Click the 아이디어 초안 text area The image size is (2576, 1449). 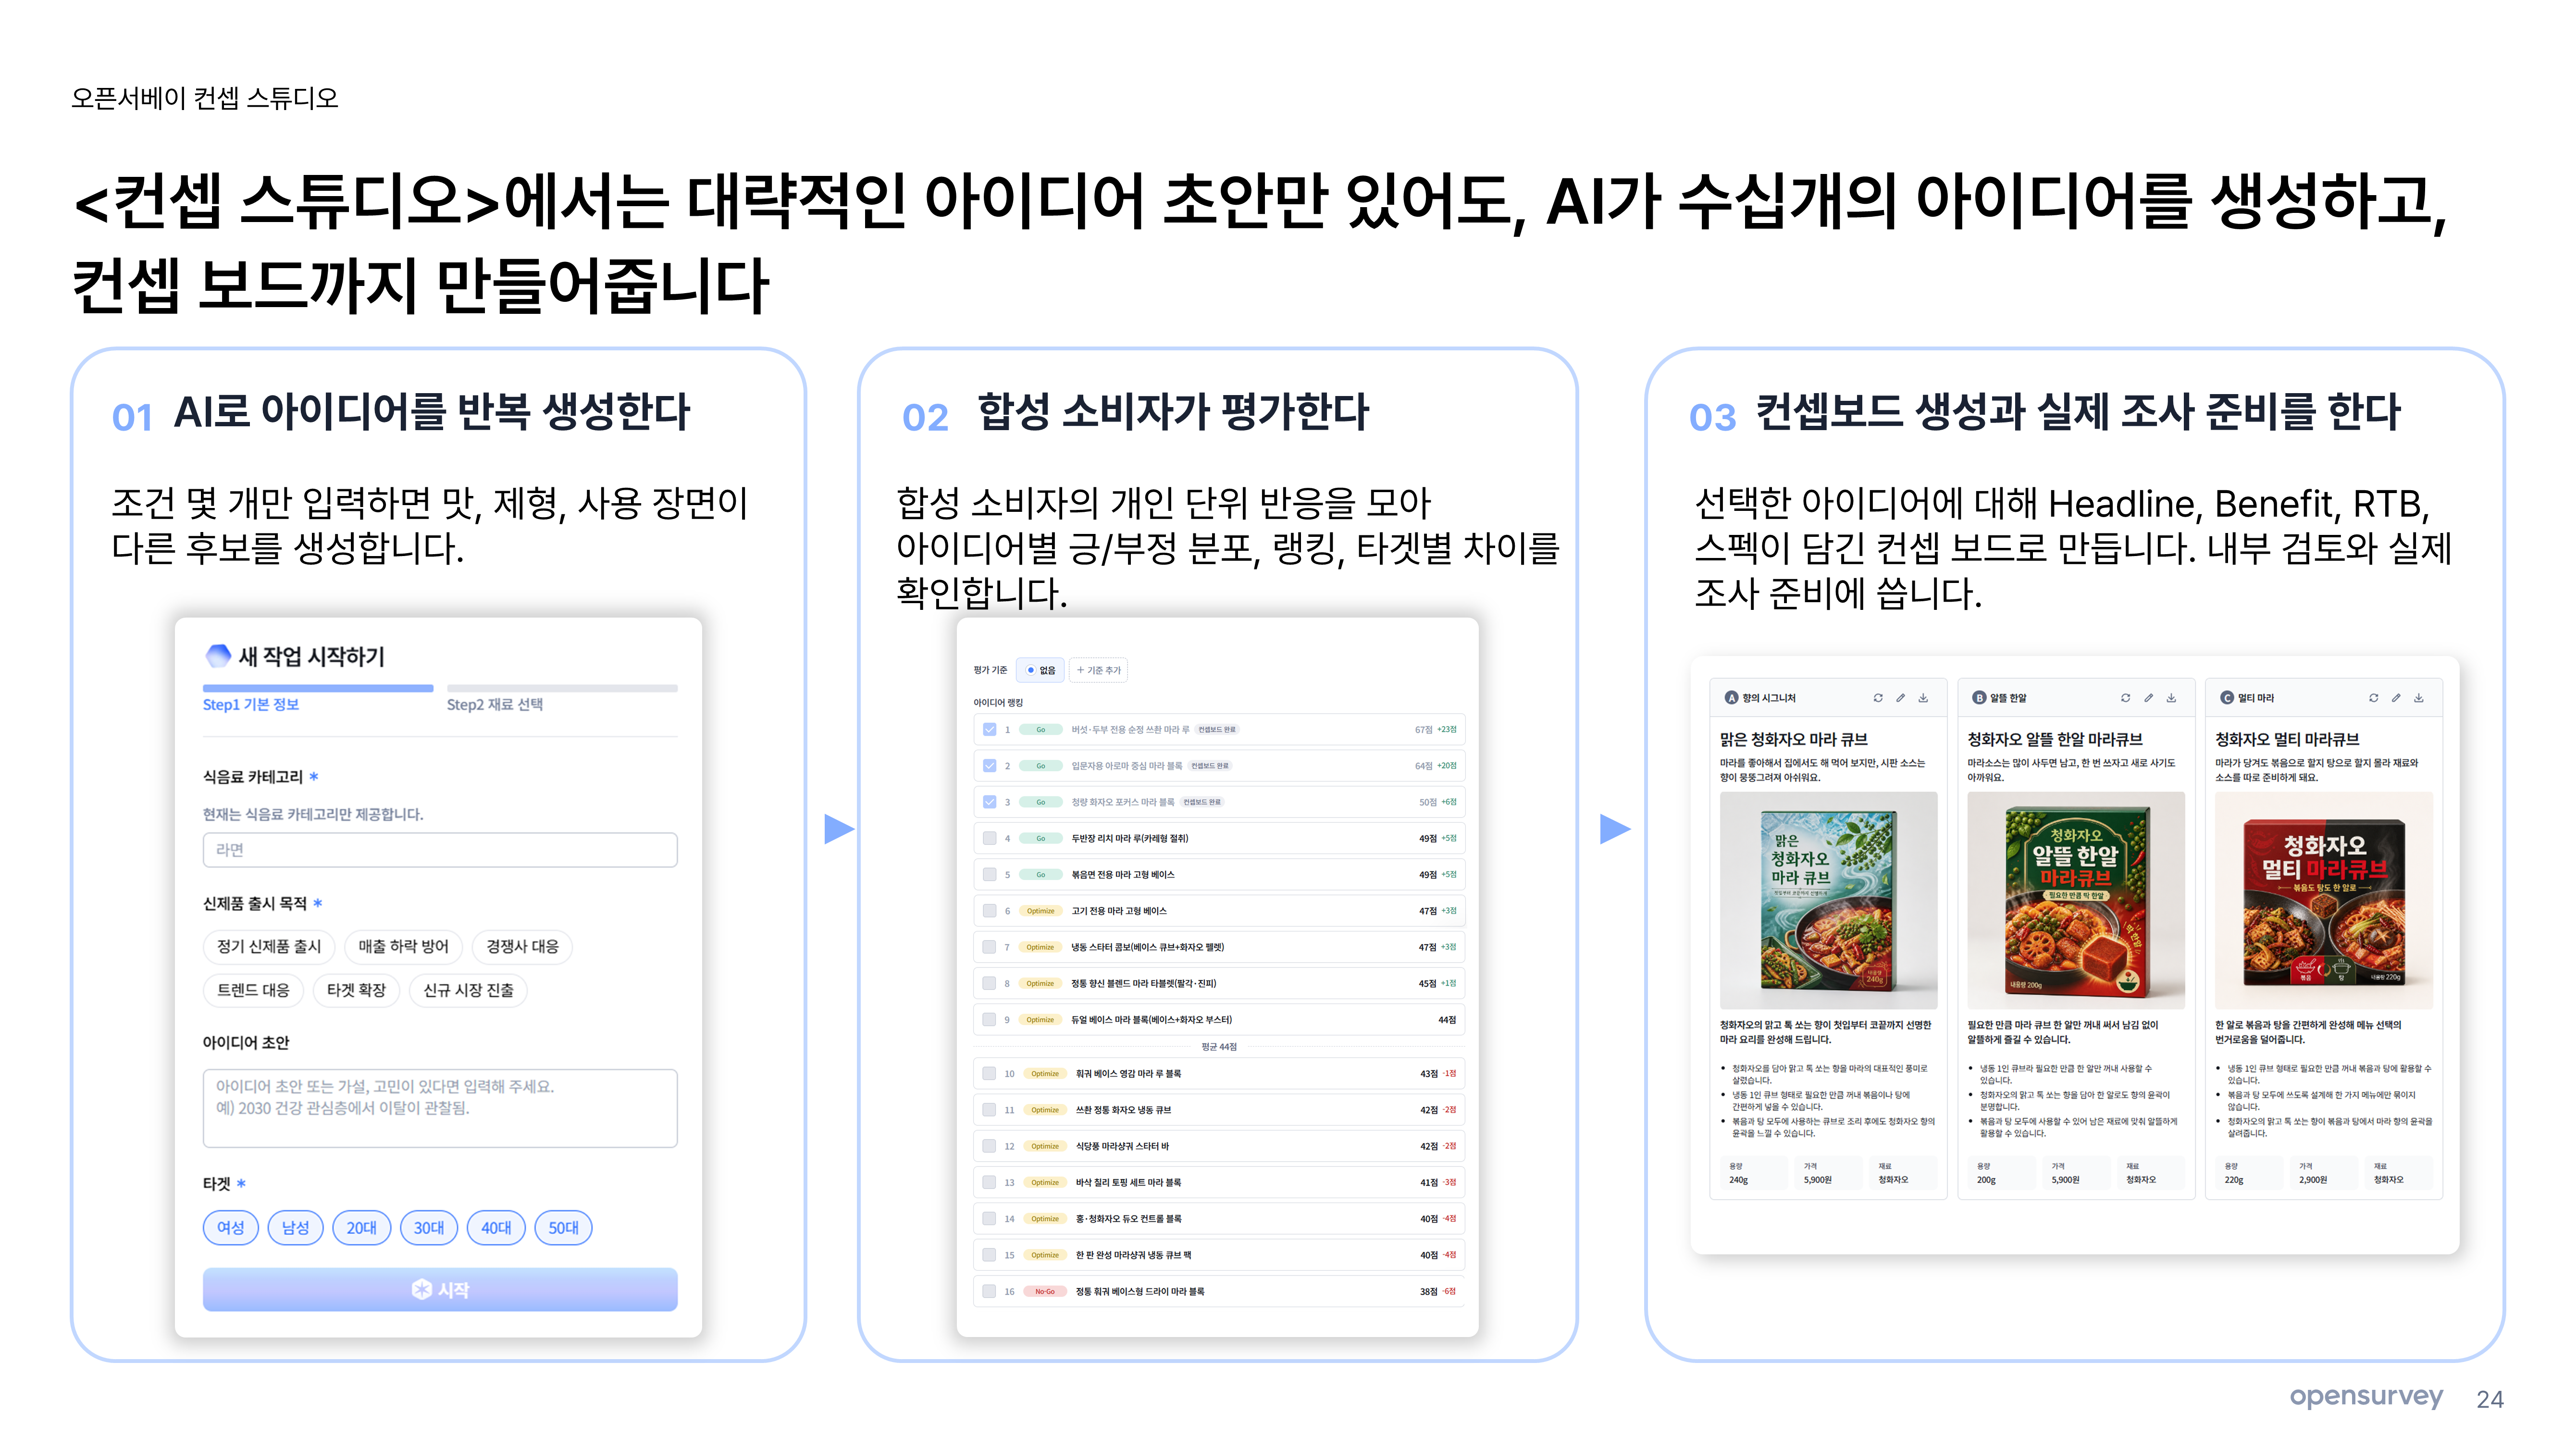click(440, 1108)
